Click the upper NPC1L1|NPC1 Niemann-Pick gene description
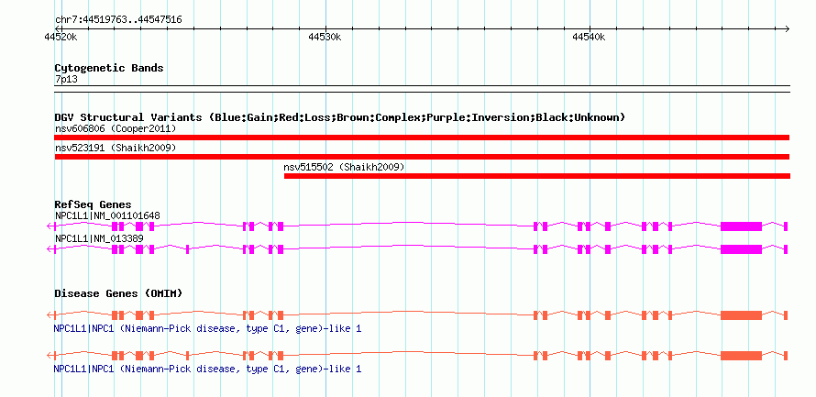The height and width of the screenshot is (397, 816). pos(207,329)
